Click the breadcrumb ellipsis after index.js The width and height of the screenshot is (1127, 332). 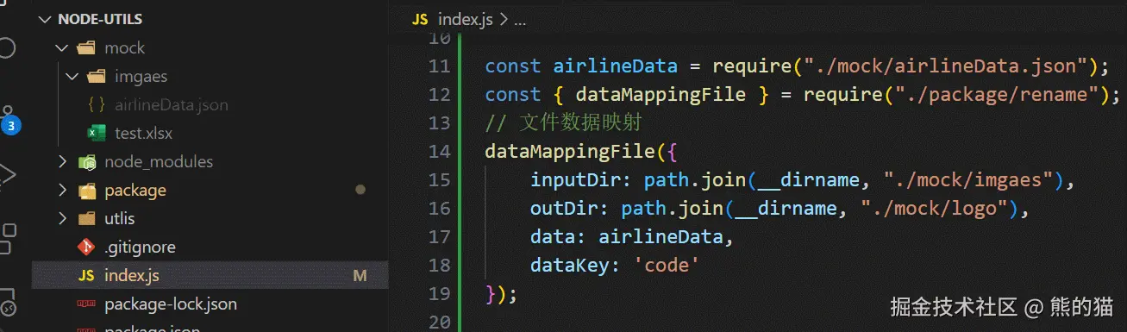[x=520, y=21]
